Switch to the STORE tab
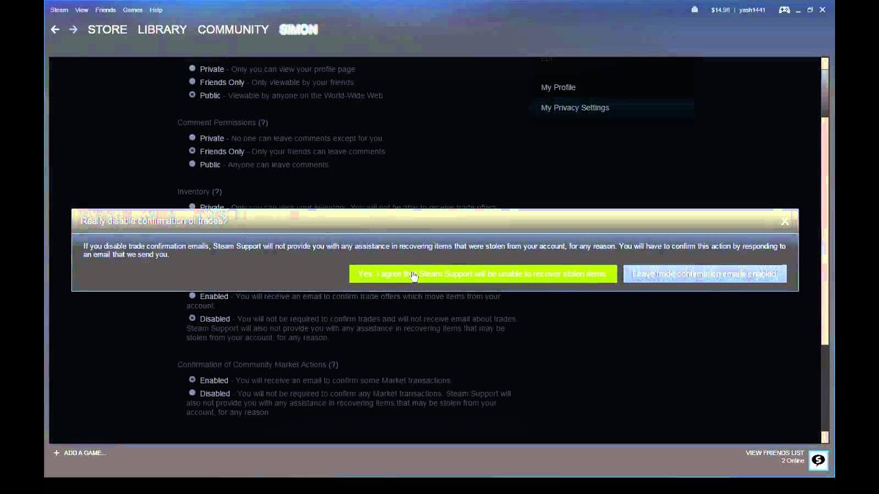This screenshot has height=494, width=879. tap(107, 30)
